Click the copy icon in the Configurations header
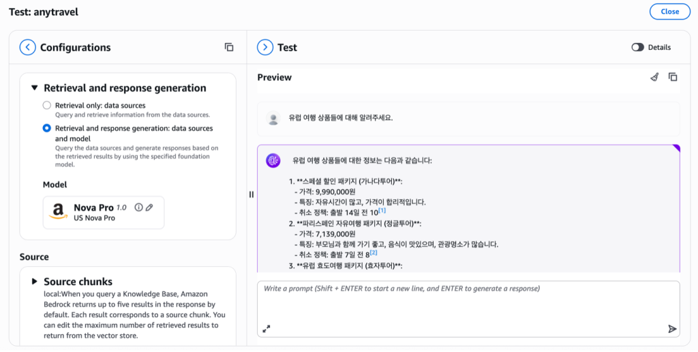 (229, 47)
